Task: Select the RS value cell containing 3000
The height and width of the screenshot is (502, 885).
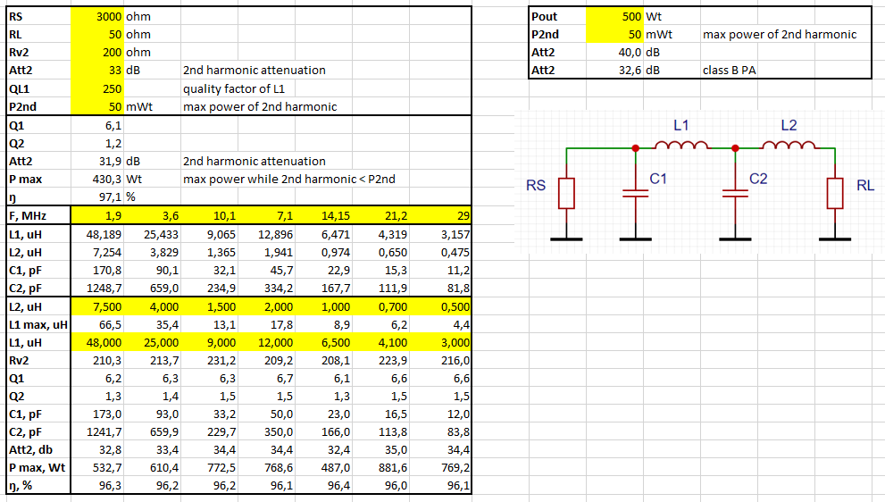Action: 96,17
